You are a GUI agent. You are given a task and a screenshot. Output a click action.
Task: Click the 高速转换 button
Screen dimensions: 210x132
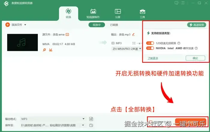[x=196, y=25]
